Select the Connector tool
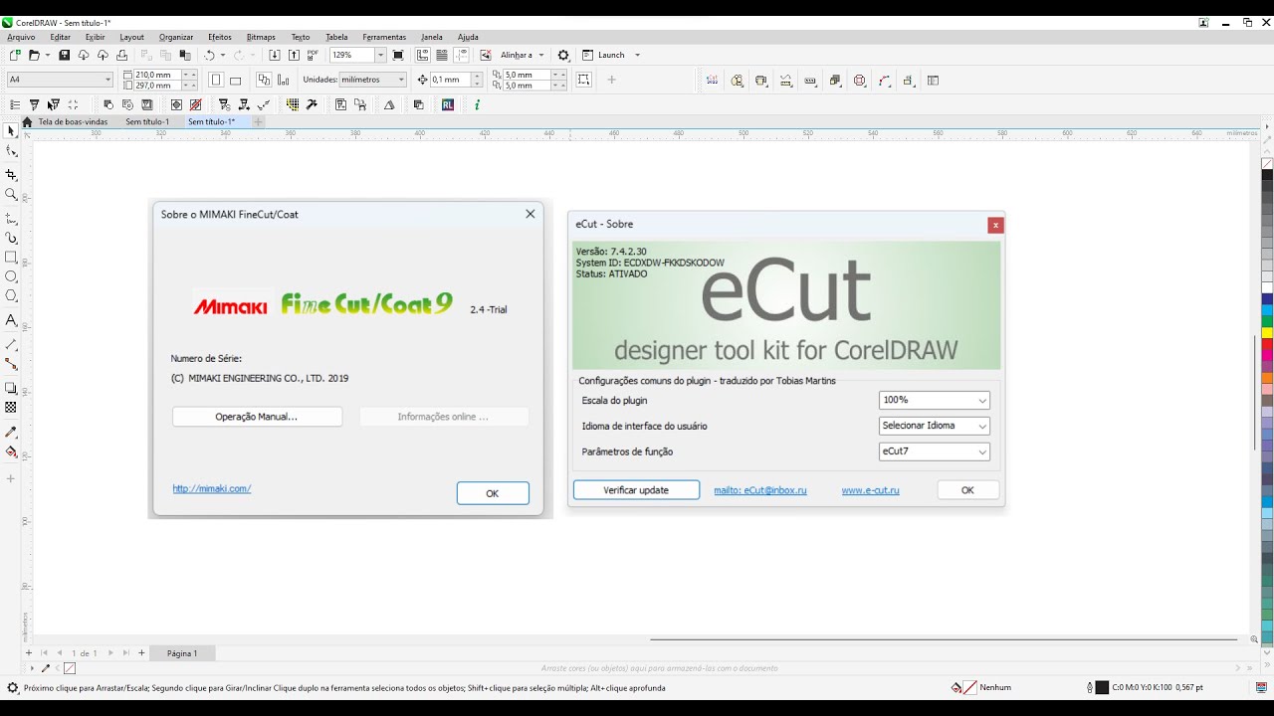1274x716 pixels. pyautogui.click(x=11, y=364)
